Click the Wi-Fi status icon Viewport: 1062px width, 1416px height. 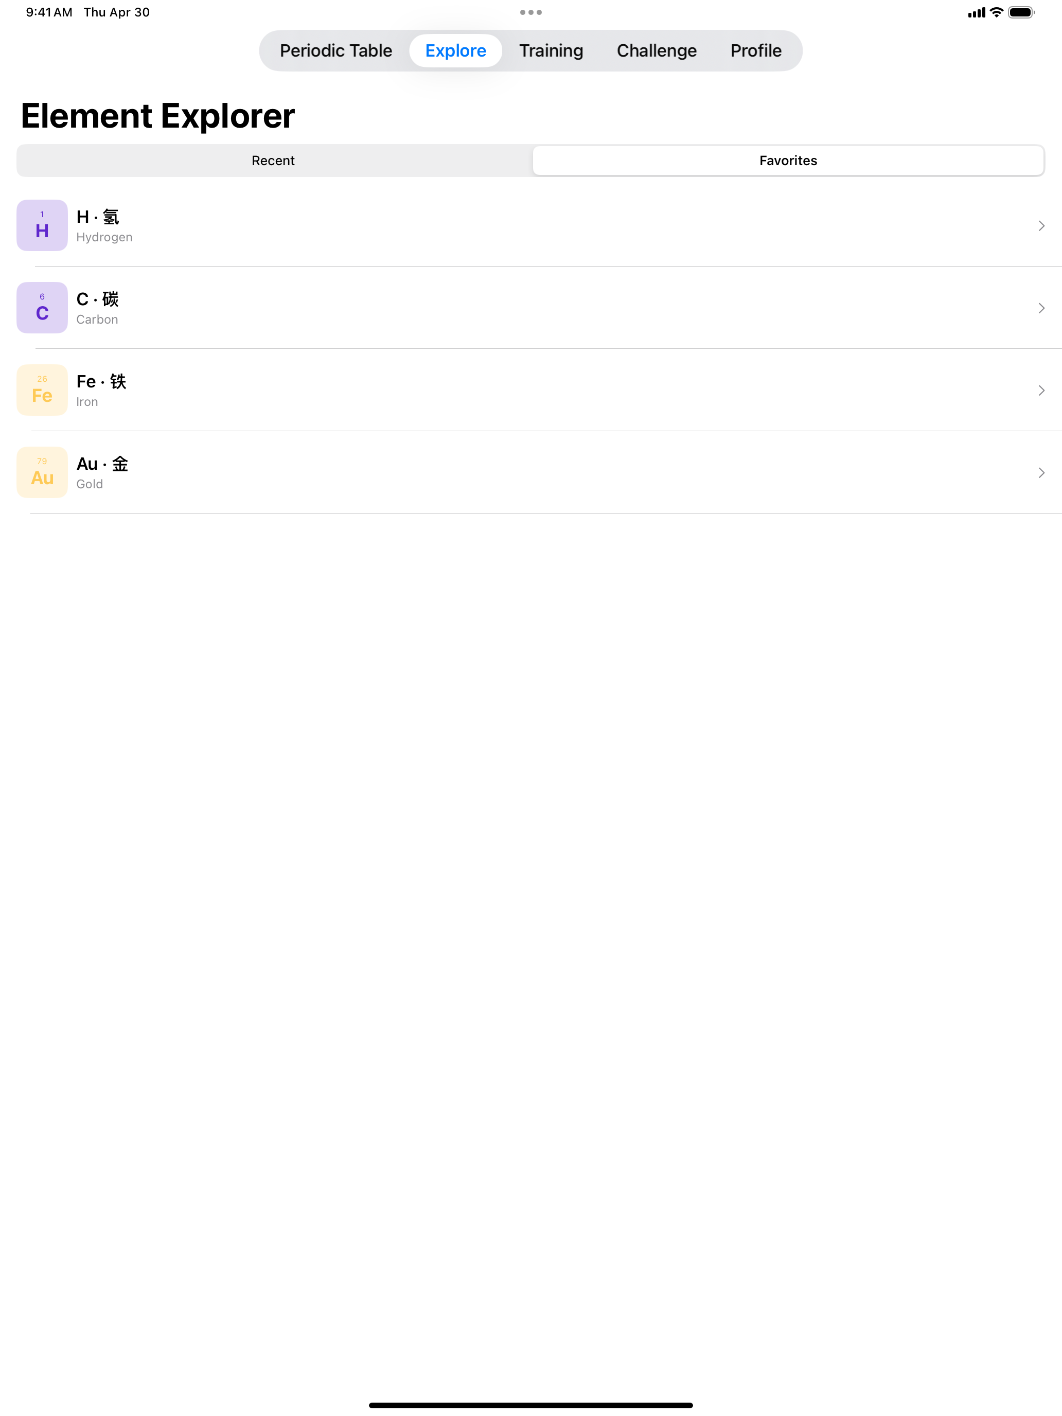(996, 12)
